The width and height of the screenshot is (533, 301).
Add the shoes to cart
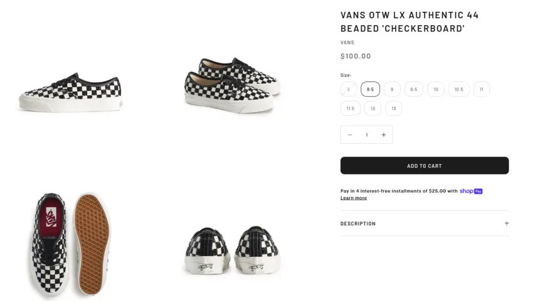(425, 166)
